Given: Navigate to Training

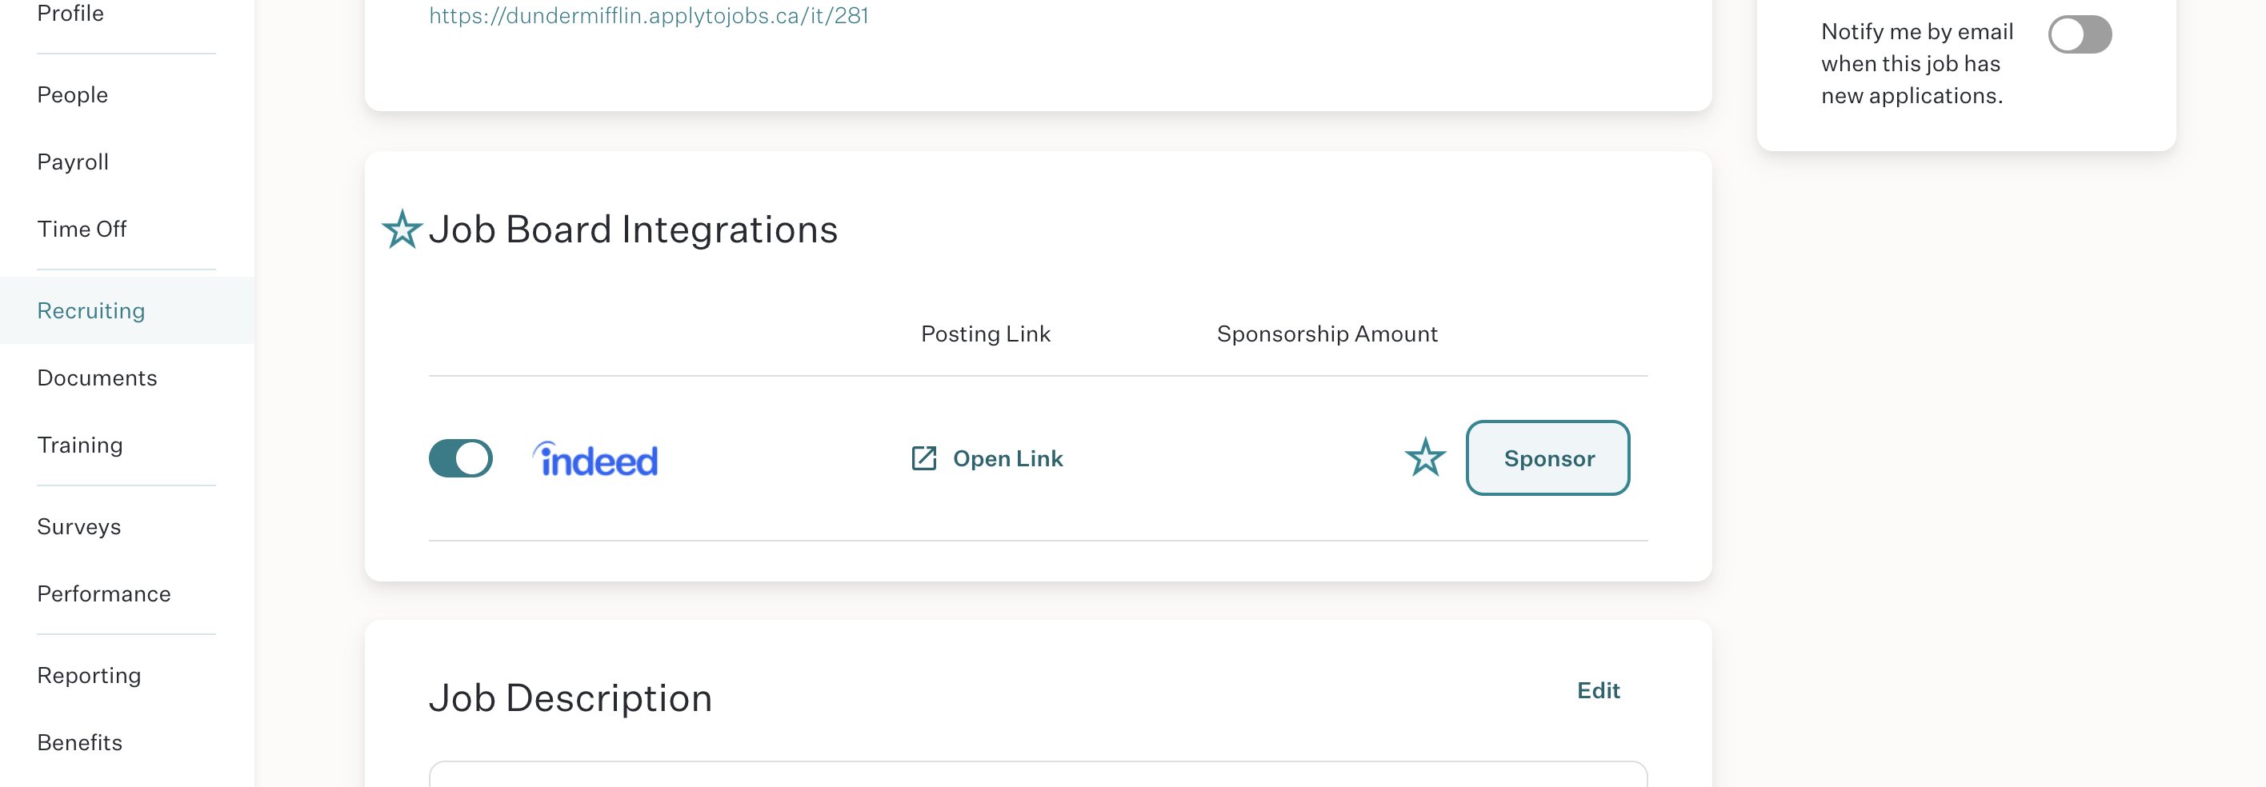Looking at the screenshot, I should tap(80, 445).
